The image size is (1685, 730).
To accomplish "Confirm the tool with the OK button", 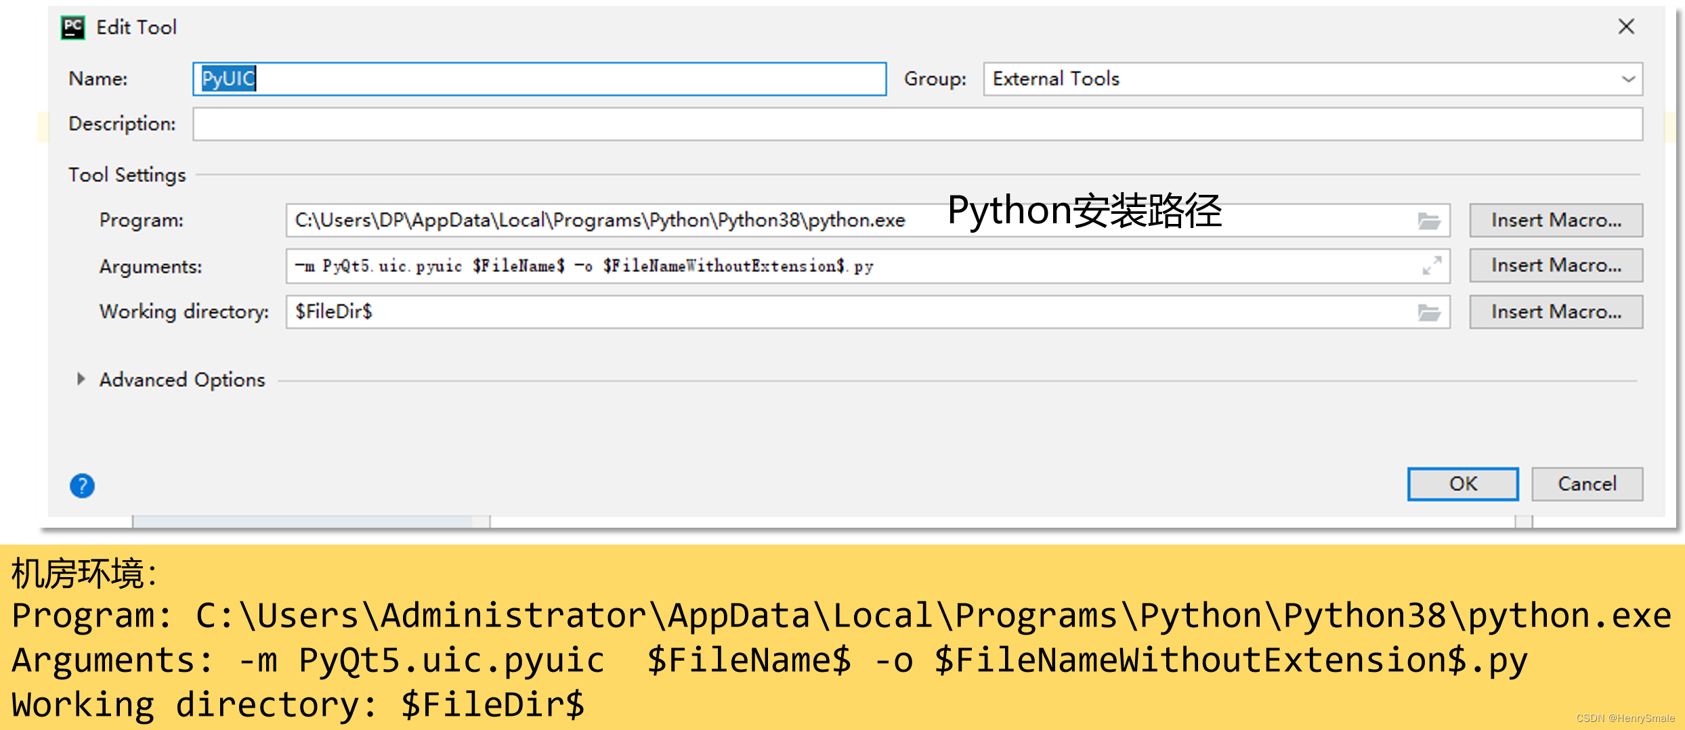I will (1463, 484).
